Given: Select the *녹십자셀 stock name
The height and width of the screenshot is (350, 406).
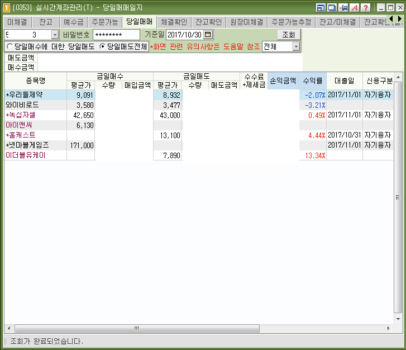Looking at the screenshot, I should (21, 115).
